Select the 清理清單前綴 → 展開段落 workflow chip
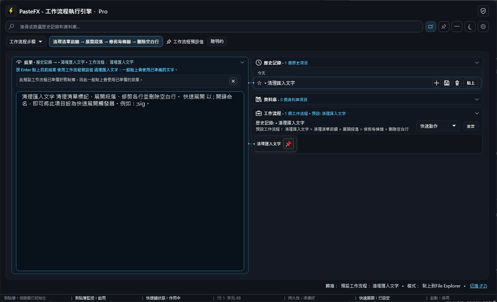The image size is (497, 302). [x=106, y=41]
